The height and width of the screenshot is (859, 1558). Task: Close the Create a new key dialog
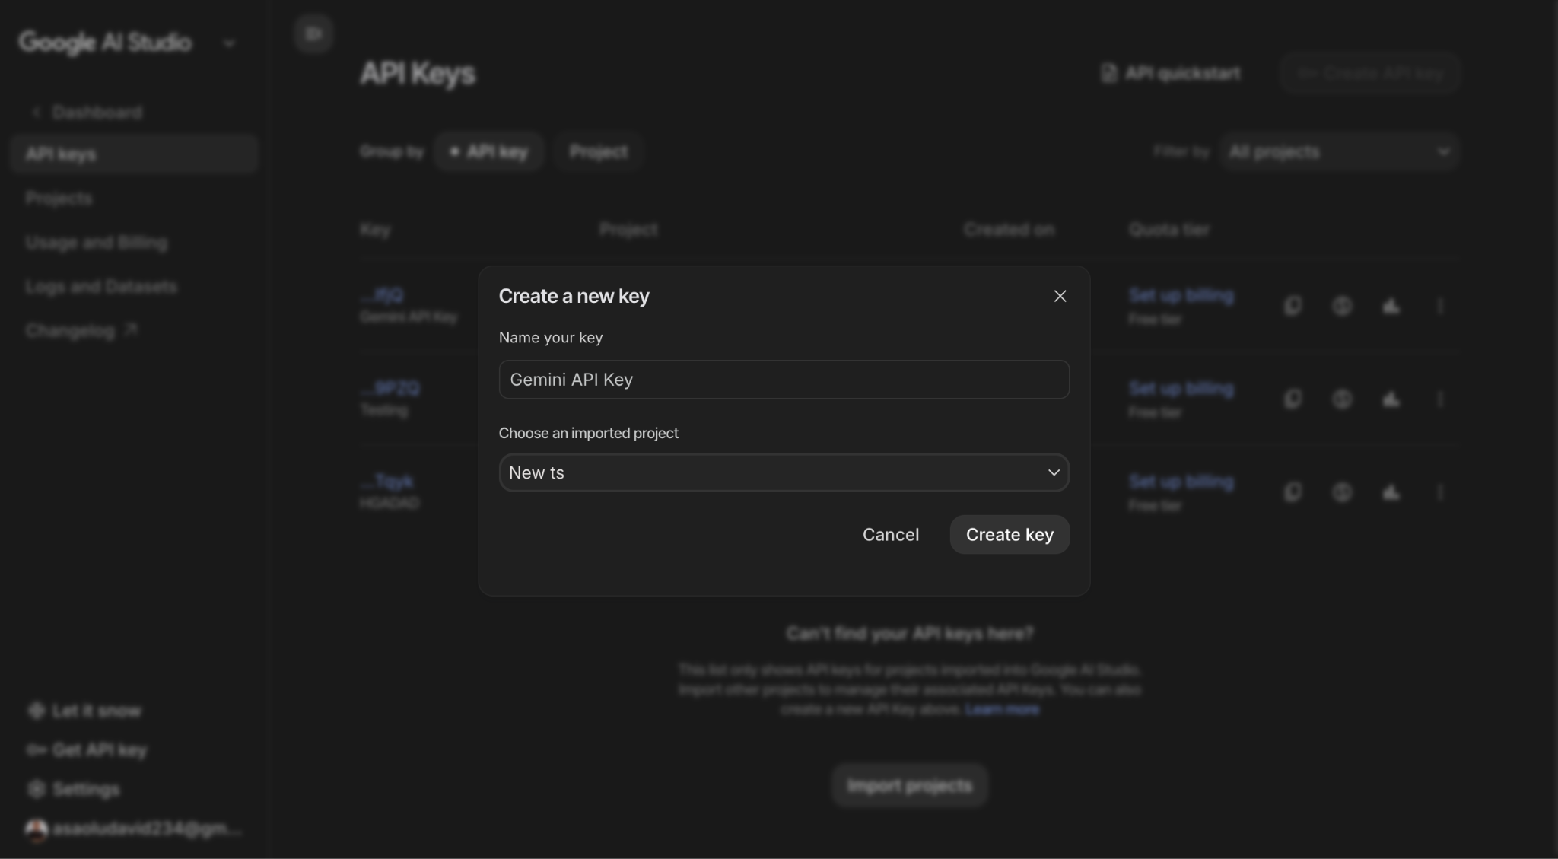pos(1060,296)
